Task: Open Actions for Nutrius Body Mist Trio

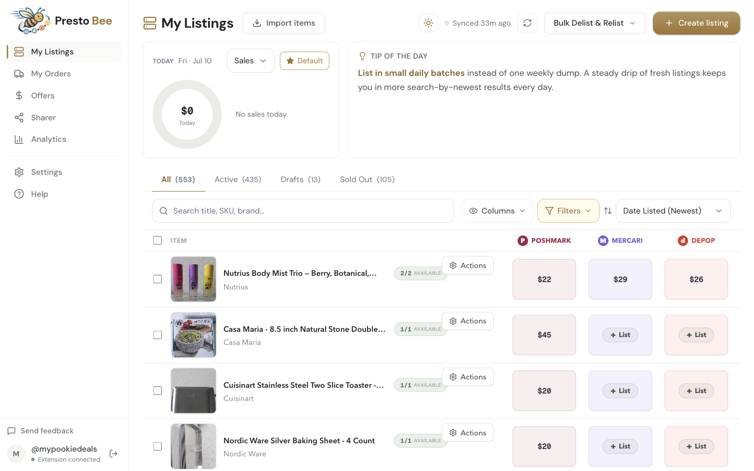Action: coord(468,265)
